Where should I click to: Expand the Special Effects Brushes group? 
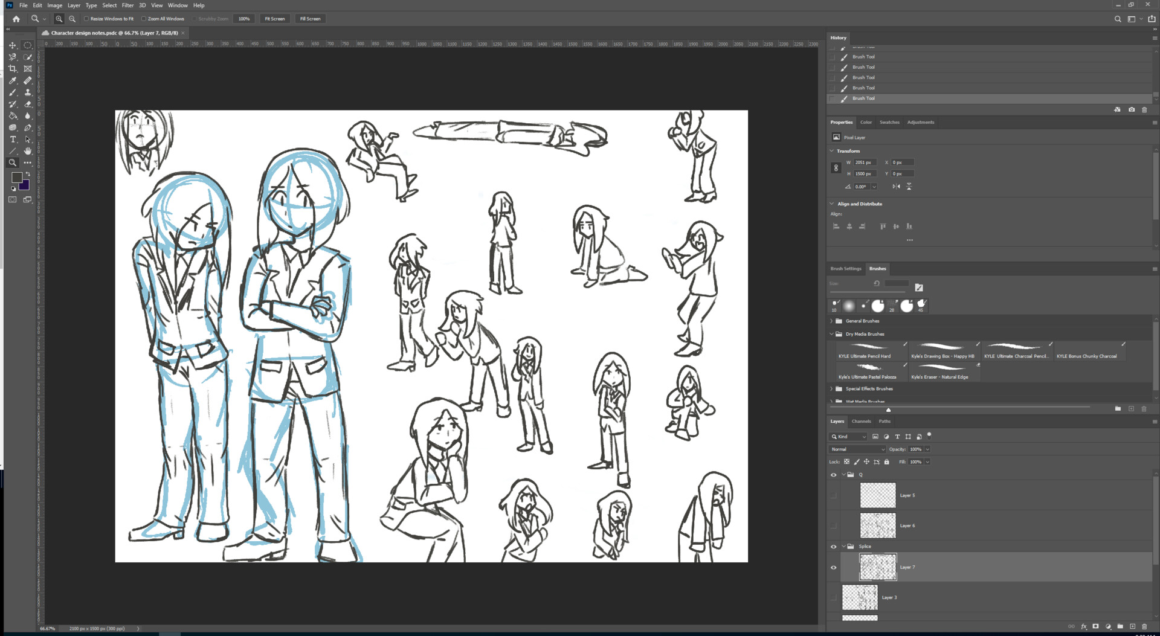[832, 388]
